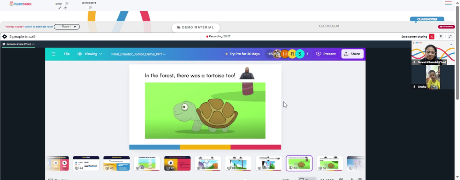Click the Recording timer indicator
This screenshot has width=460, height=180.
point(218,37)
